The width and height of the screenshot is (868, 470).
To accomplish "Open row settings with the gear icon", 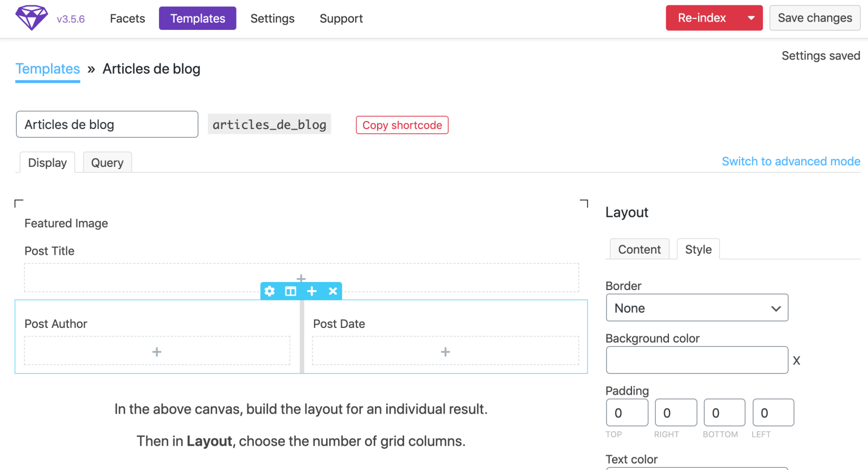I will [x=270, y=291].
